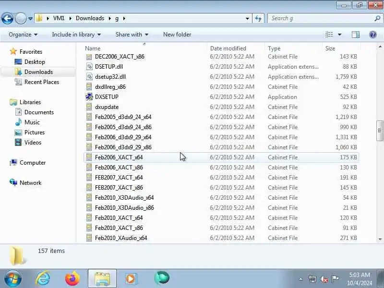Open the Share with menu
Viewport: 384px width, 288px height.
click(132, 35)
